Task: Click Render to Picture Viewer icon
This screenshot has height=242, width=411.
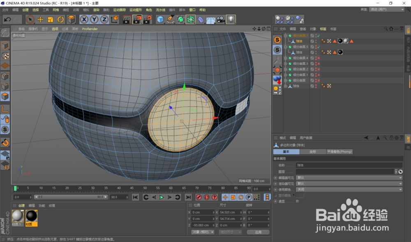Action: 137,19
